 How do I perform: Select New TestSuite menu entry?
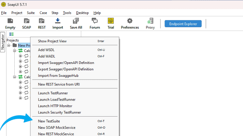tap(75, 121)
